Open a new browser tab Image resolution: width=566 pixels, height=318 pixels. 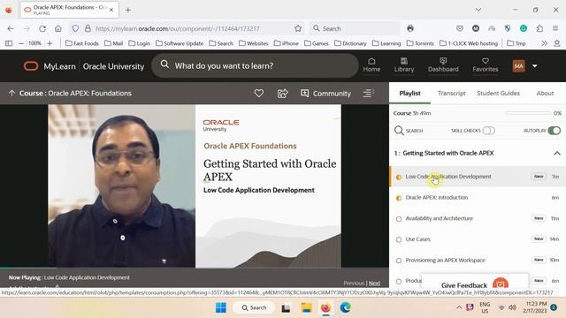[127, 10]
